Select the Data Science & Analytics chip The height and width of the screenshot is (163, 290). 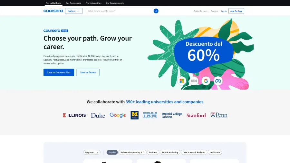click(x=194, y=152)
